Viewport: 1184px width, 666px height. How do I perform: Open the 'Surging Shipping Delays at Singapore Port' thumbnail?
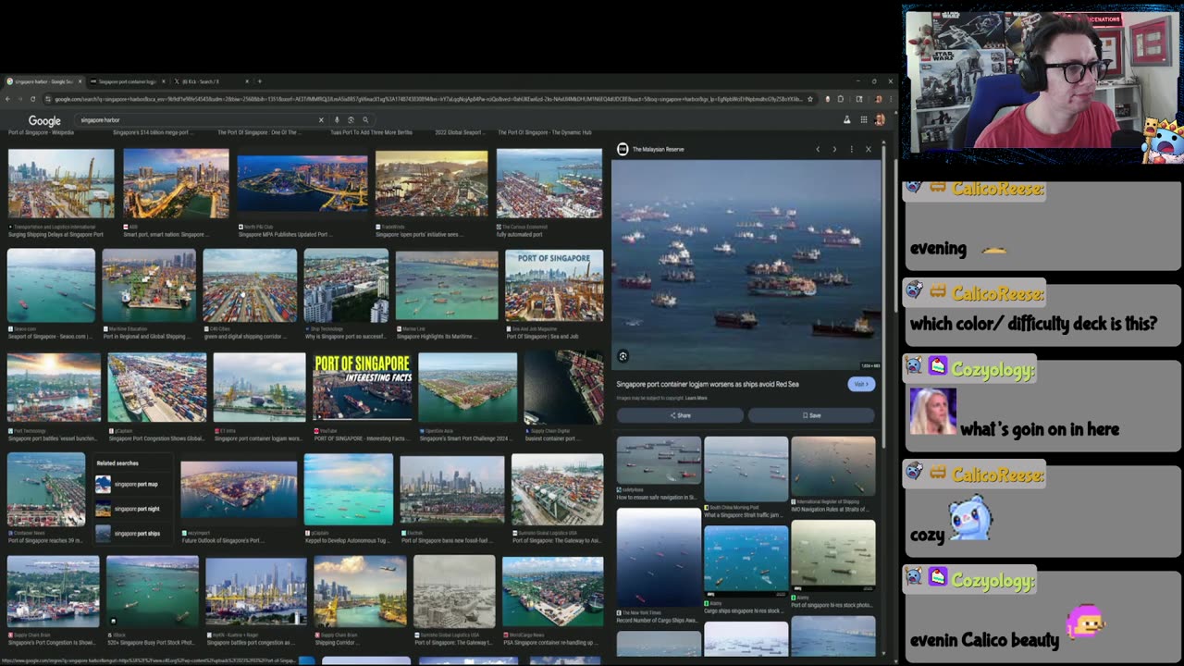(61, 183)
